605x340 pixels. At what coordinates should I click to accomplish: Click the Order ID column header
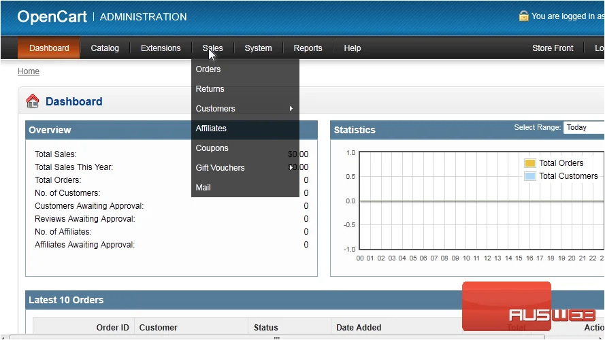pos(113,328)
